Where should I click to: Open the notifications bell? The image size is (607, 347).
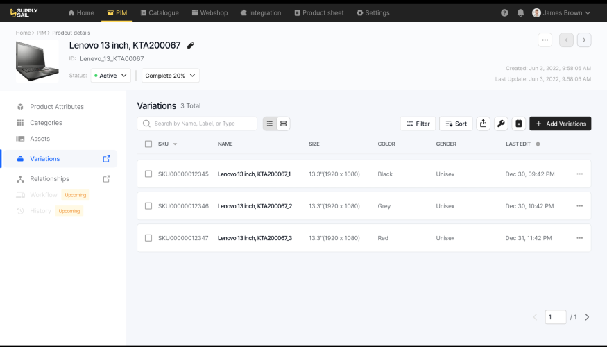(521, 12)
